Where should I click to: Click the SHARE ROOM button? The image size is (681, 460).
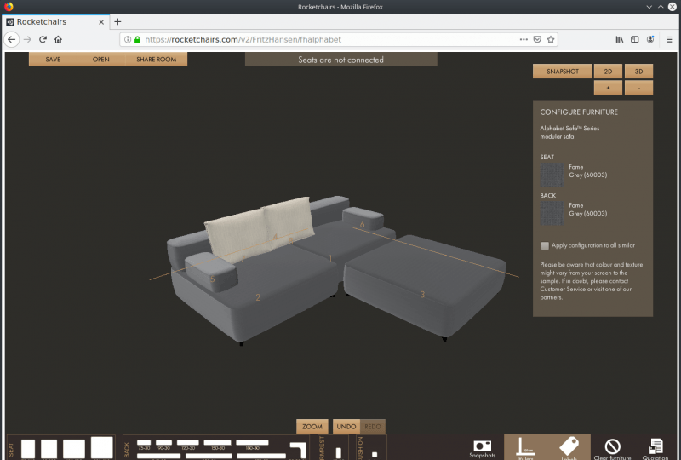(x=157, y=60)
